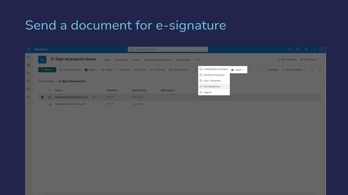Viewport: 348px width, 195px height.
Task: Click the Share toolbar button
Action: point(107,70)
